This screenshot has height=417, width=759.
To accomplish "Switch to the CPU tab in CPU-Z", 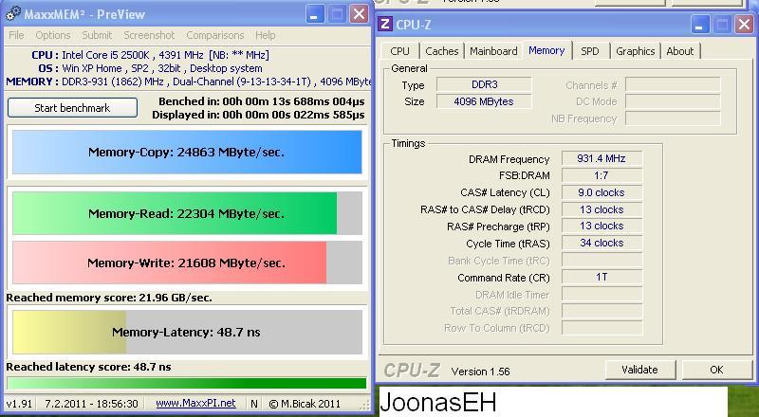I will 399,51.
